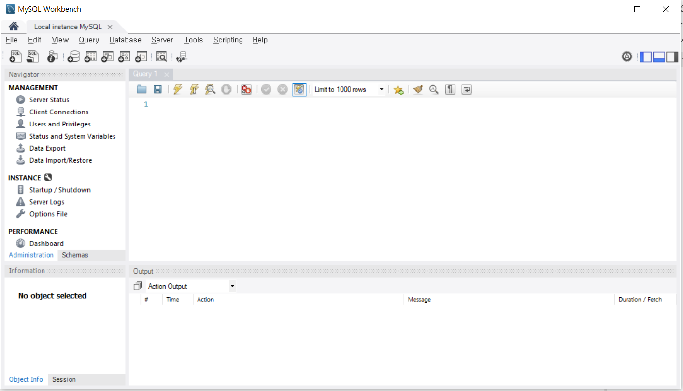The height and width of the screenshot is (391, 683).
Task: Close the Query 1 tab
Action: click(x=166, y=74)
